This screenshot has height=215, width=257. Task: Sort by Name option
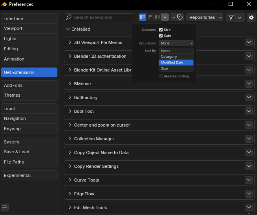[176, 51]
